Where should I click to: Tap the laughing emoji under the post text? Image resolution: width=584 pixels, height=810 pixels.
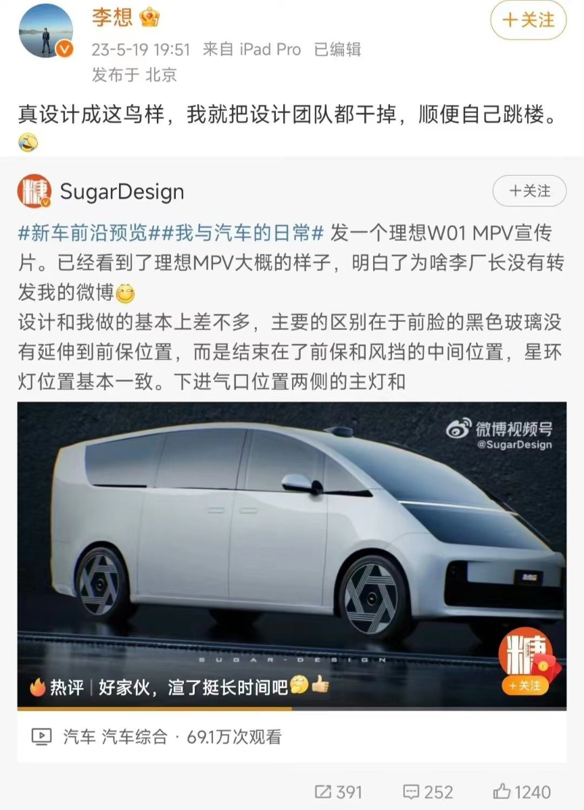click(x=28, y=141)
